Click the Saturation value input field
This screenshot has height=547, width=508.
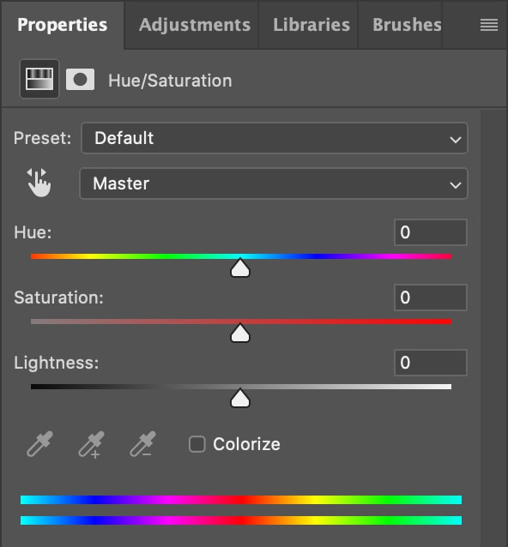431,298
